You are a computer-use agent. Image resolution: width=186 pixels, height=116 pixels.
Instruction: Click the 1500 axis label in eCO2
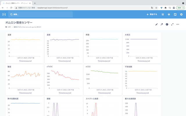coord(88,74)
